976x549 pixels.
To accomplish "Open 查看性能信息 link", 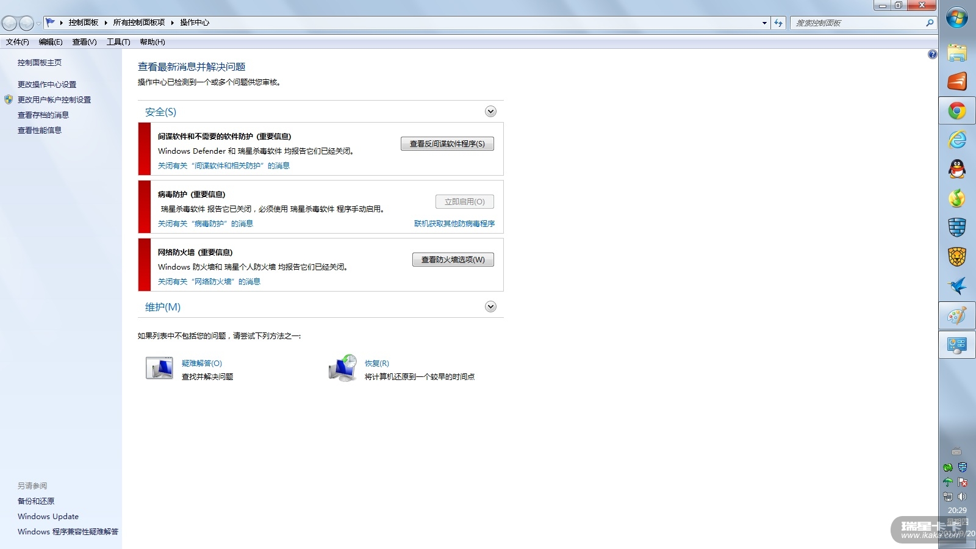I will coord(40,131).
